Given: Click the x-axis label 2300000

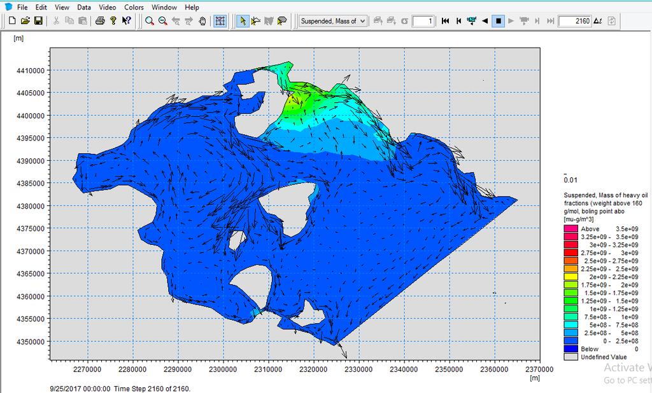Looking at the screenshot, I should [223, 369].
